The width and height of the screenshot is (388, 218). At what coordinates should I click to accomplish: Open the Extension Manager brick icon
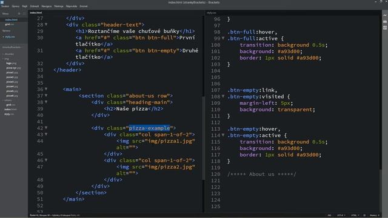click(x=385, y=22)
